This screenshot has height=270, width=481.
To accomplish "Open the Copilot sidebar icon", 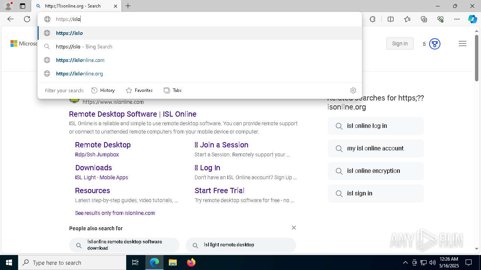I will click(472, 19).
